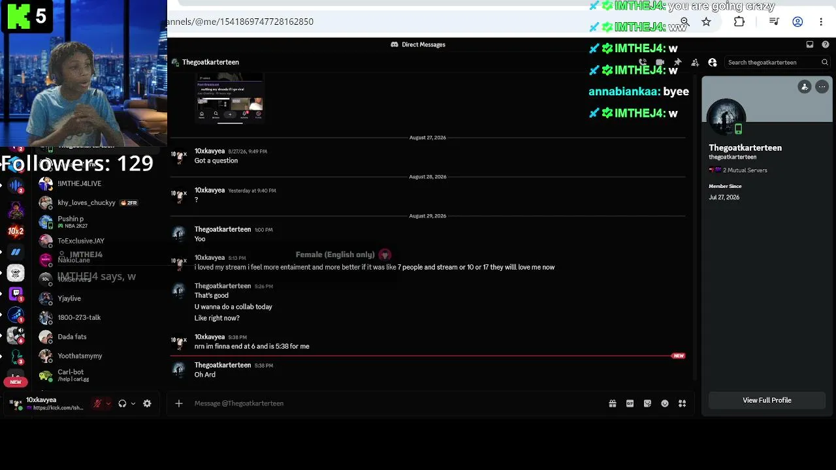The width and height of the screenshot is (836, 470).
Task: Open Chrome extensions puzzle icon
Action: click(x=739, y=22)
